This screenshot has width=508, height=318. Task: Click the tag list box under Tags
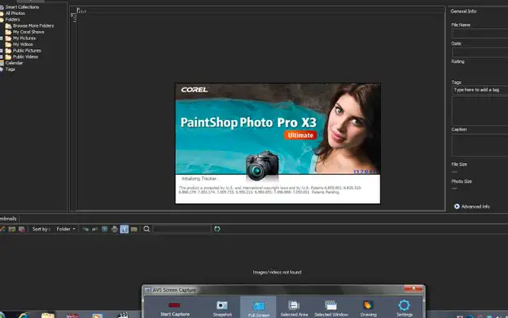click(479, 111)
